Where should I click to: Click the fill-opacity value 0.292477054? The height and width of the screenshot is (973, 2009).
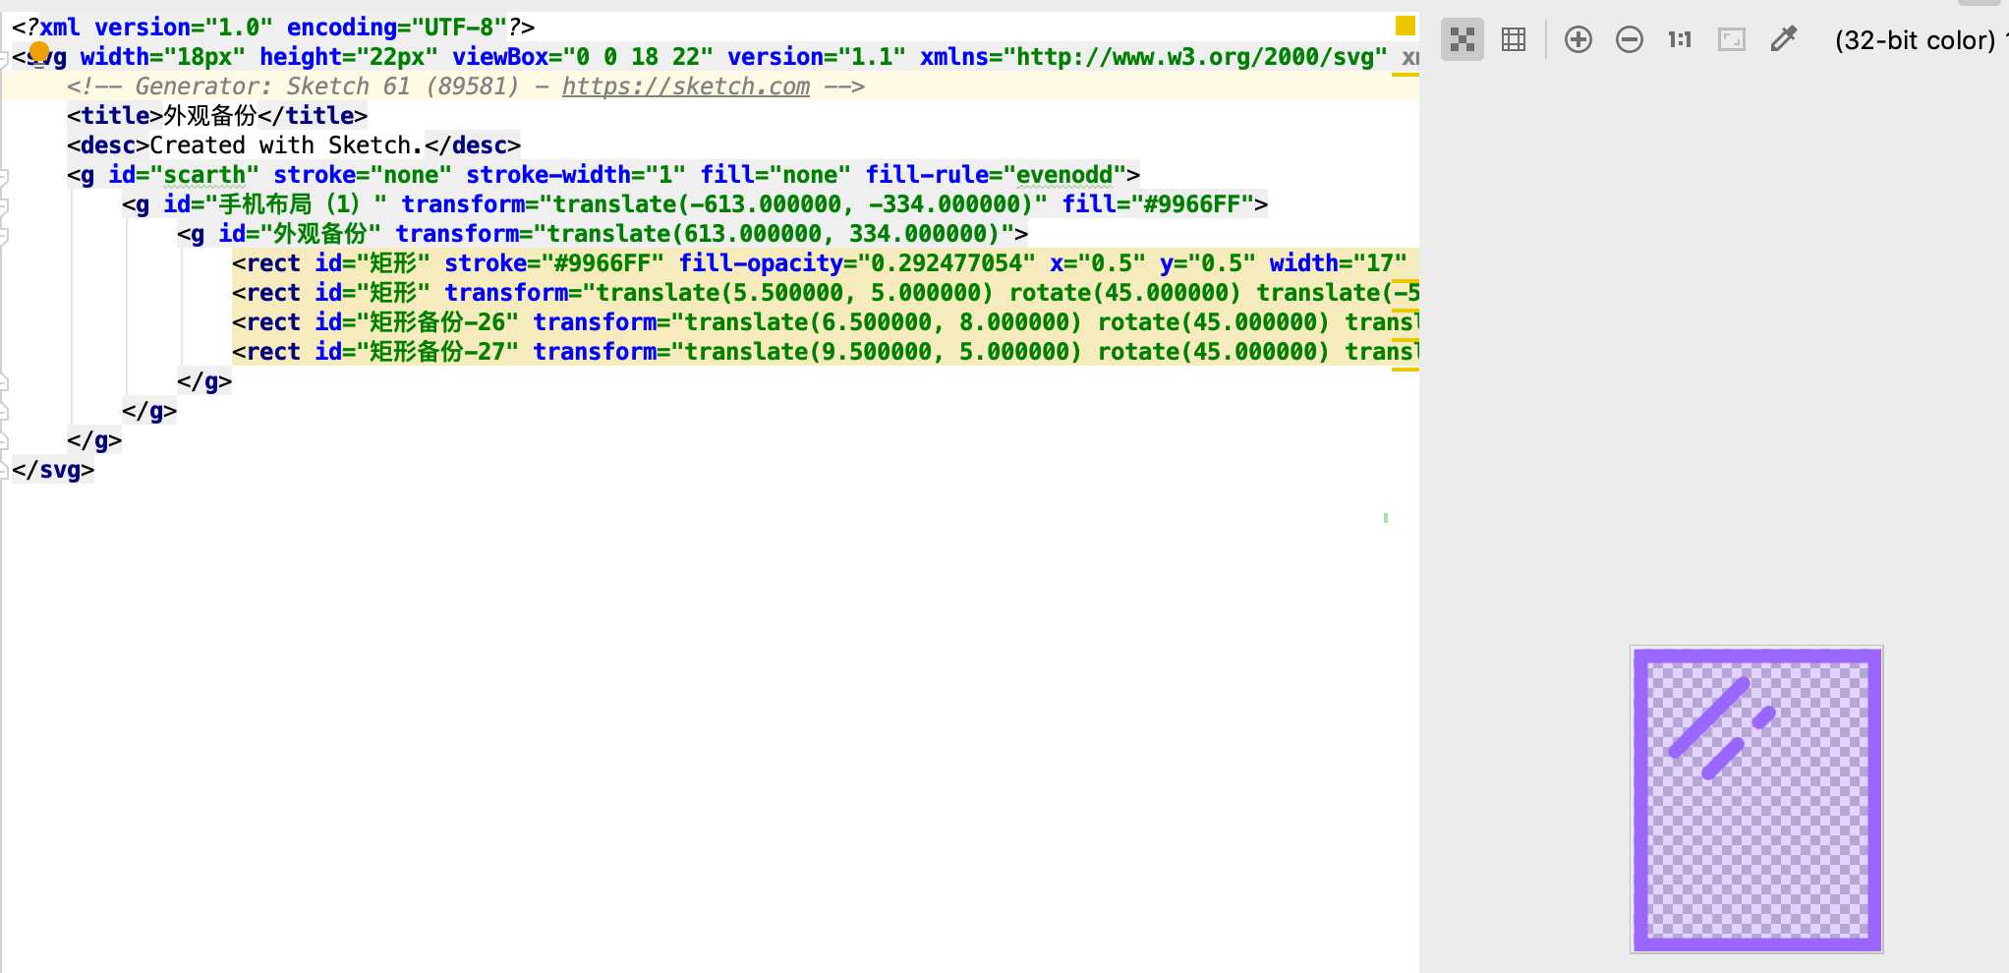(947, 263)
